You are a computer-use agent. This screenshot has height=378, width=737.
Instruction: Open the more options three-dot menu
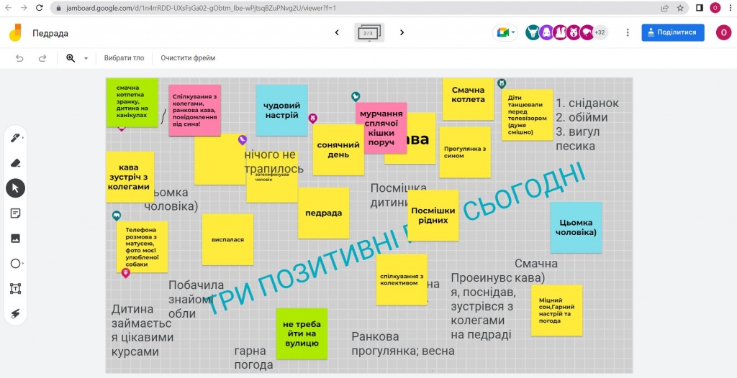click(x=628, y=32)
